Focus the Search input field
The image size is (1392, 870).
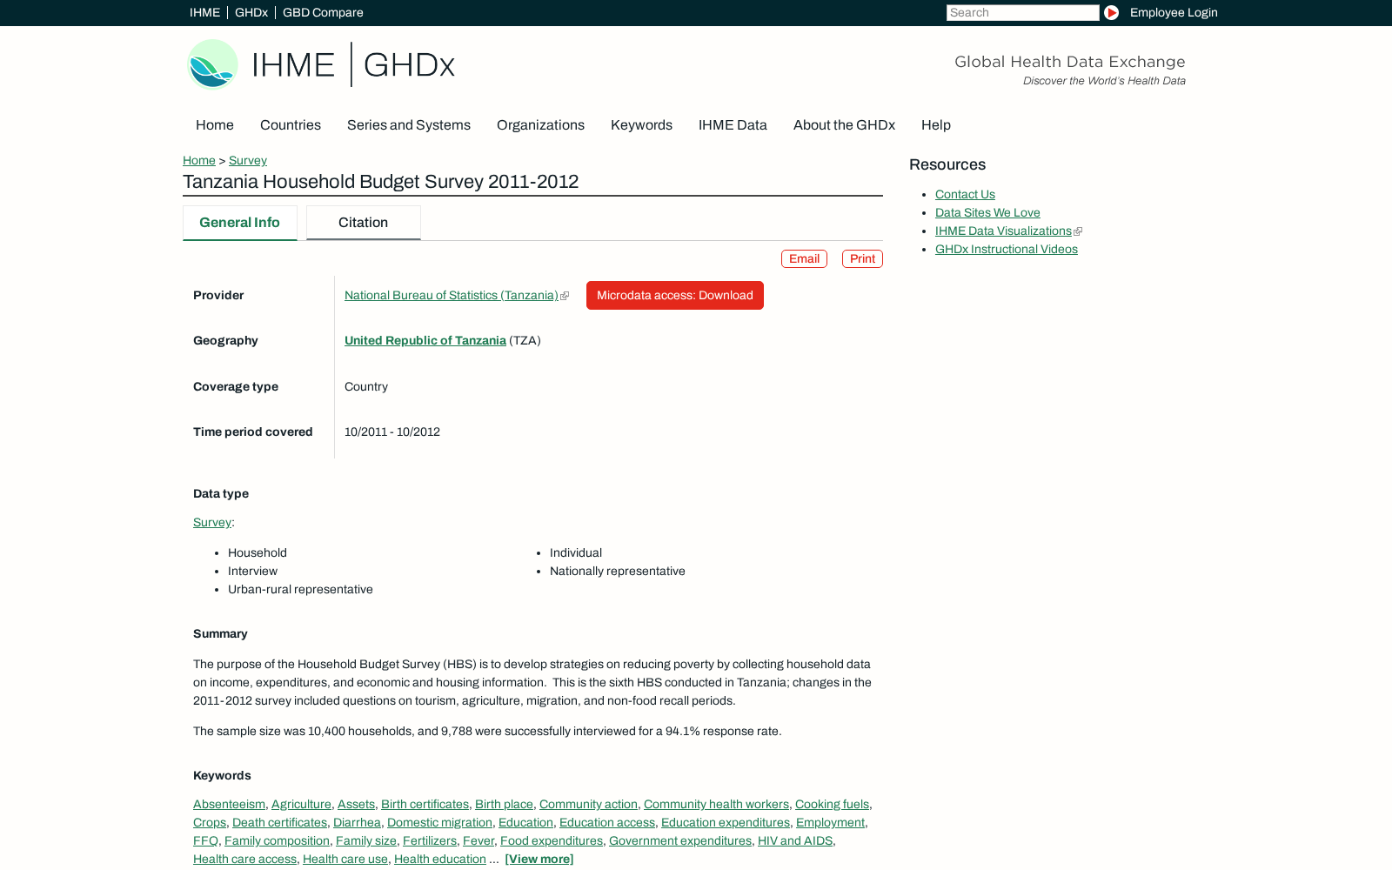[x=1023, y=12]
